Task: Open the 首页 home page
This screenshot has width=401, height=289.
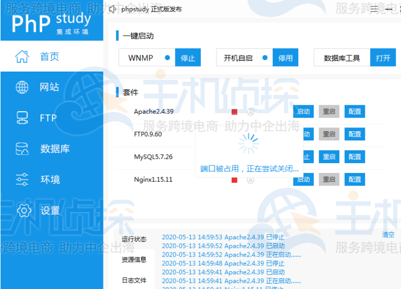Action: point(52,56)
